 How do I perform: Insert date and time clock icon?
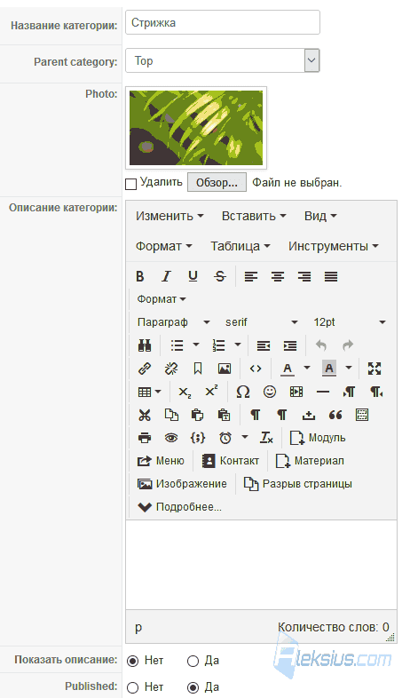pyautogui.click(x=225, y=438)
